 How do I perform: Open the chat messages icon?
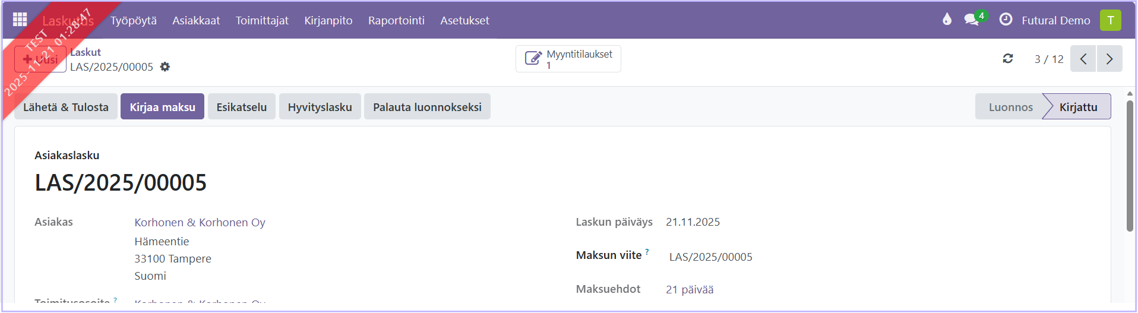point(971,20)
